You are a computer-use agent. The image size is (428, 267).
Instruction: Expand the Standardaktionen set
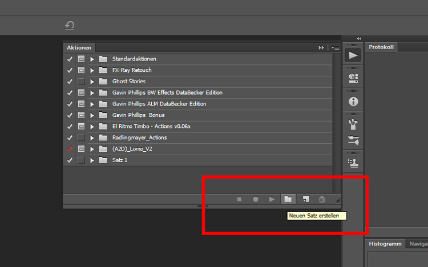[x=92, y=59]
